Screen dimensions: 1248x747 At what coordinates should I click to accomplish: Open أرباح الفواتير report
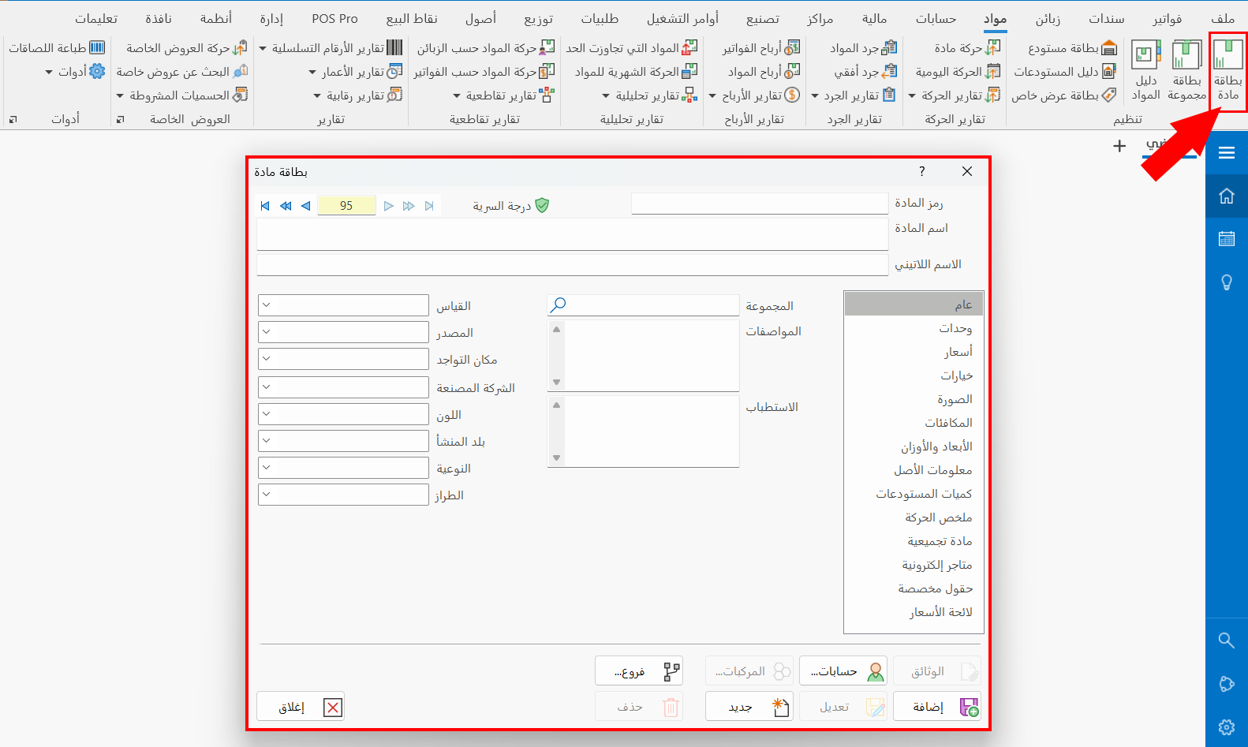click(761, 48)
